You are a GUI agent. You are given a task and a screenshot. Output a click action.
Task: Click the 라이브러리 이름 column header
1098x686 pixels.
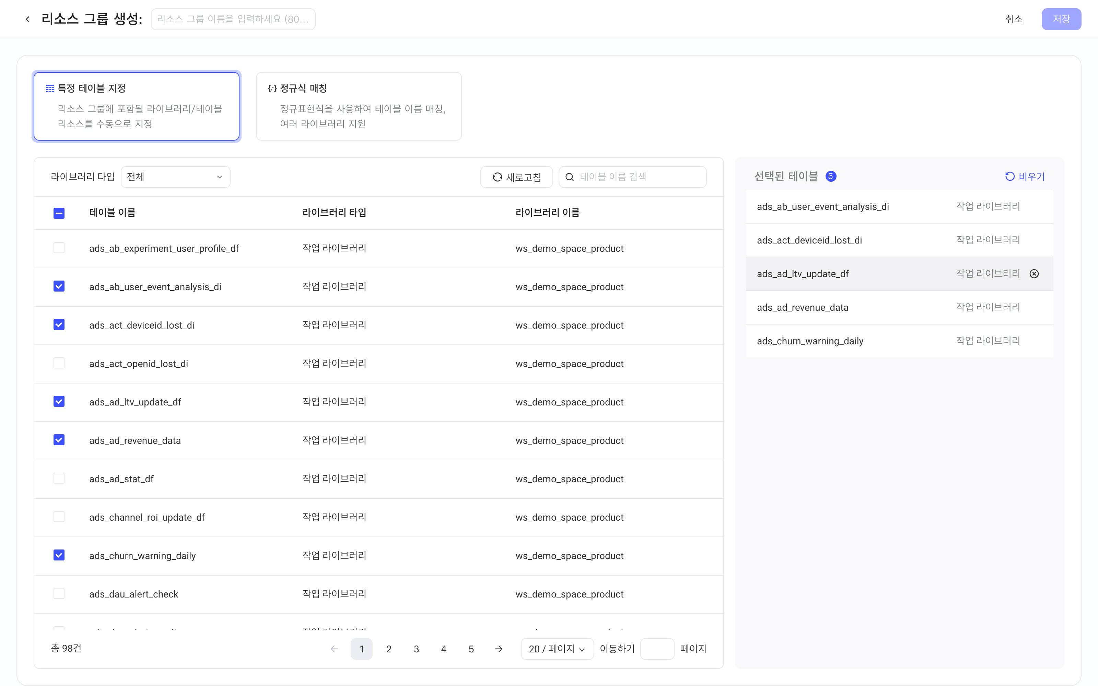tap(547, 212)
